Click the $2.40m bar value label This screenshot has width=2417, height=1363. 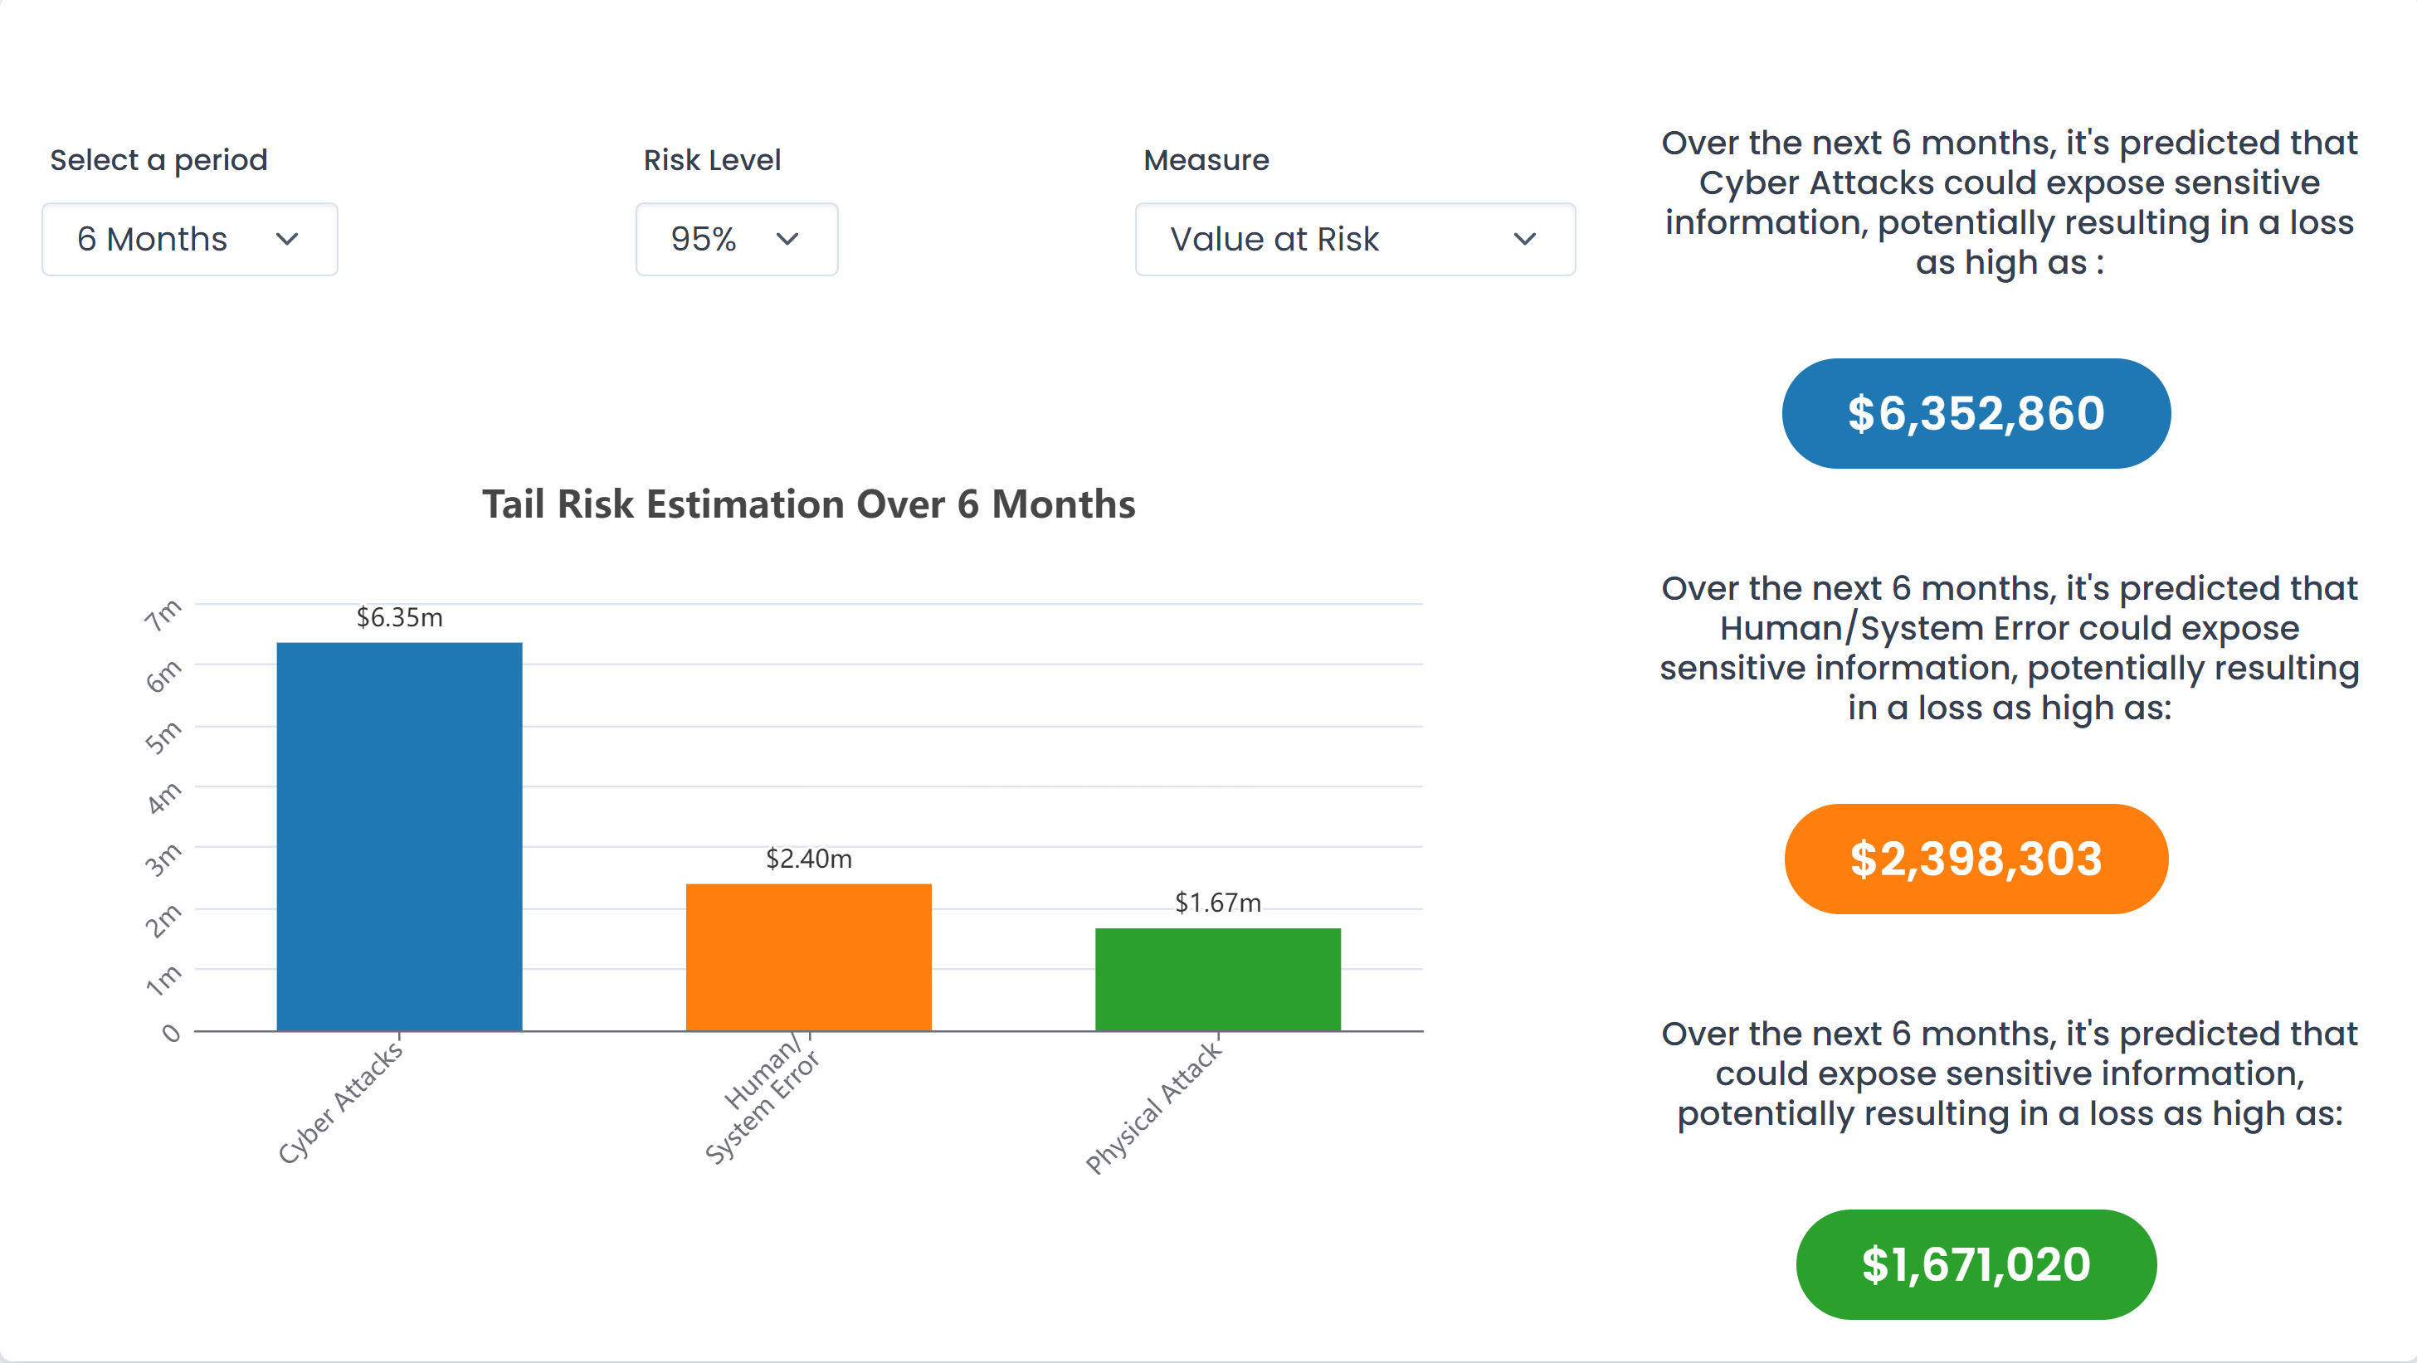pos(808,859)
